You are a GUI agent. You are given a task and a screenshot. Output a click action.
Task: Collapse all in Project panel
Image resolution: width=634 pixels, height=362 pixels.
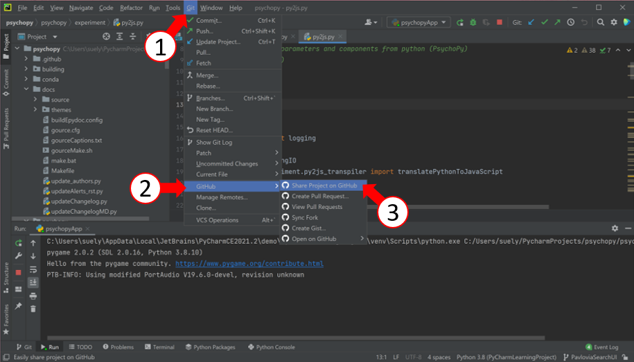(132, 37)
